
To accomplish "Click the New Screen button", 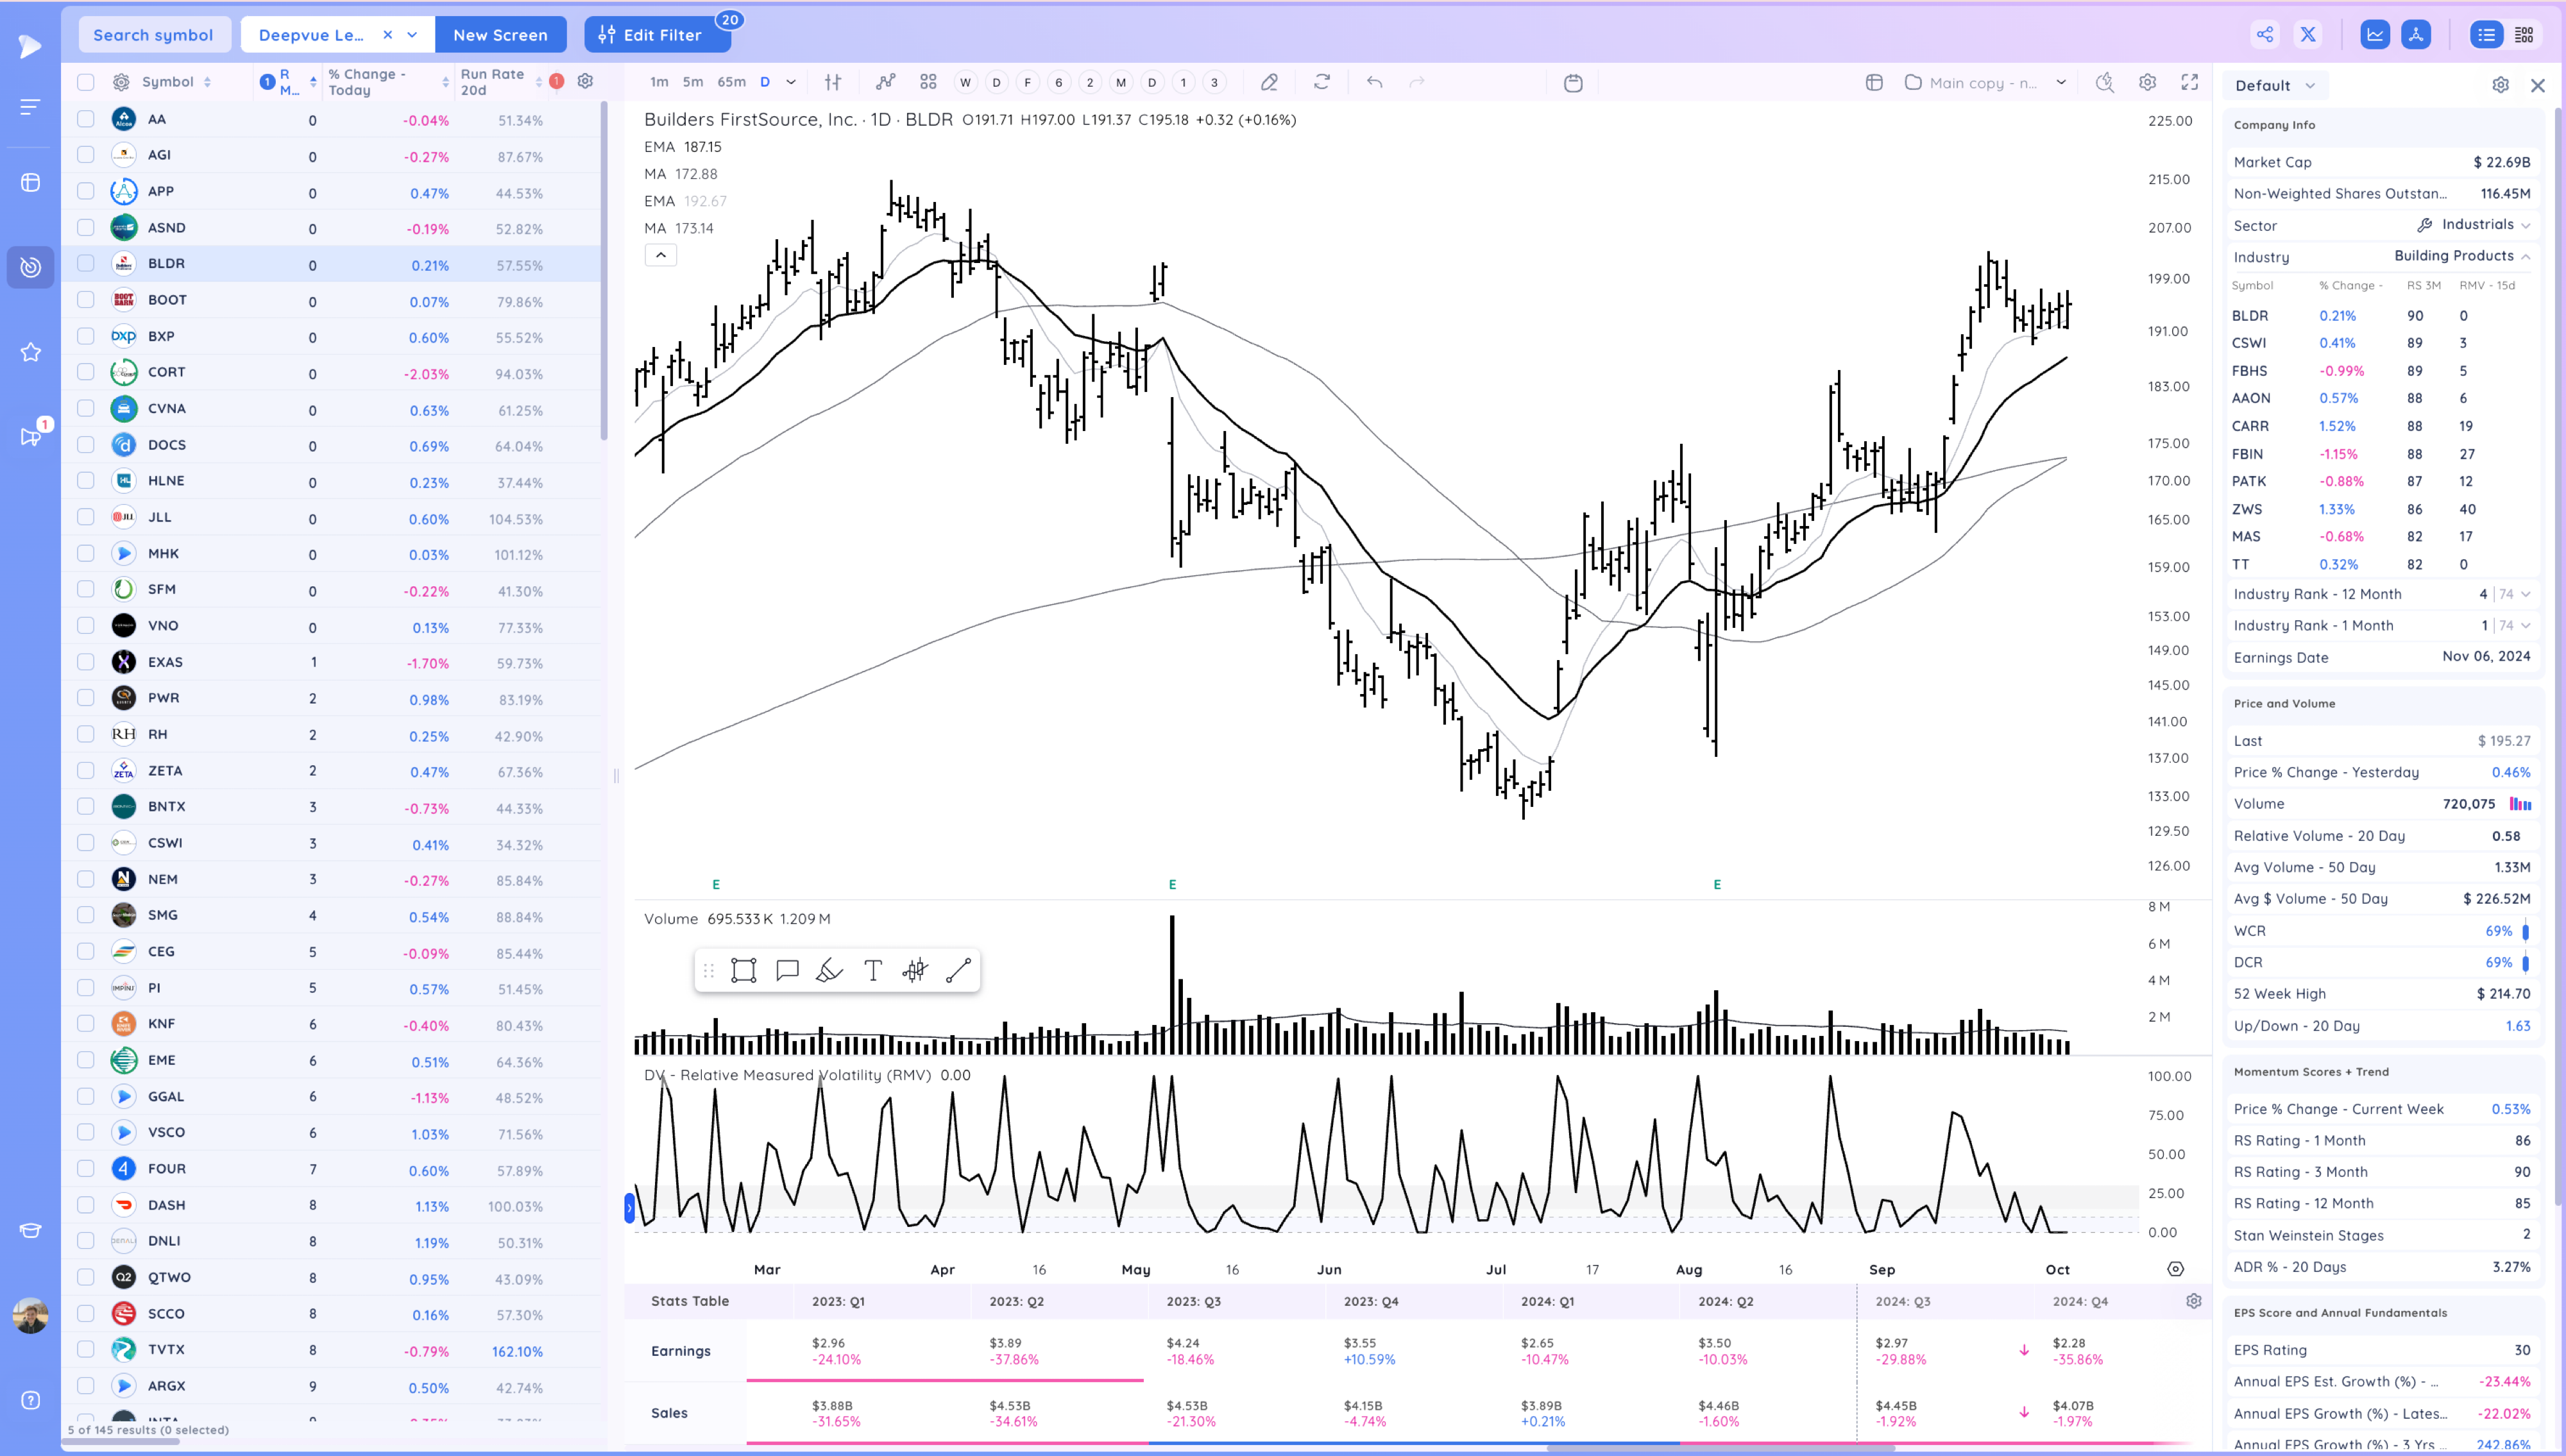I will (500, 35).
